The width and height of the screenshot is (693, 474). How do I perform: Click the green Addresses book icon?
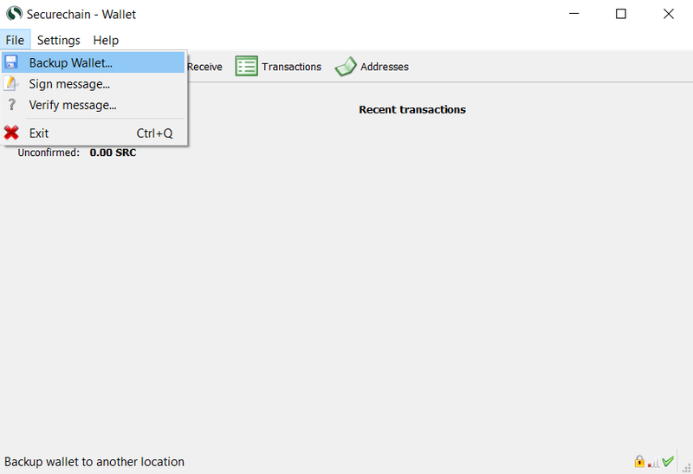[346, 67]
